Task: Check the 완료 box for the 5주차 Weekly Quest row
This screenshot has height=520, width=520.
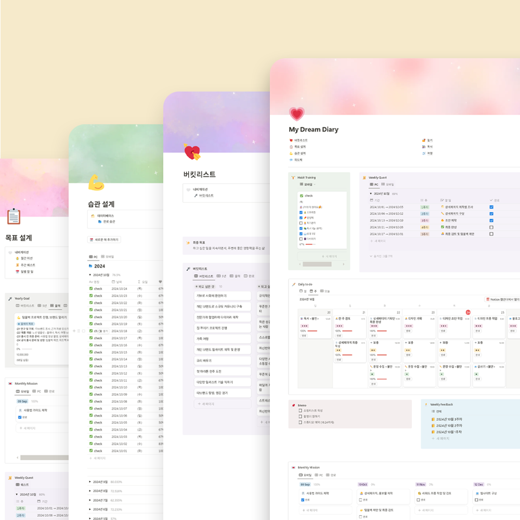Action: coord(491,234)
